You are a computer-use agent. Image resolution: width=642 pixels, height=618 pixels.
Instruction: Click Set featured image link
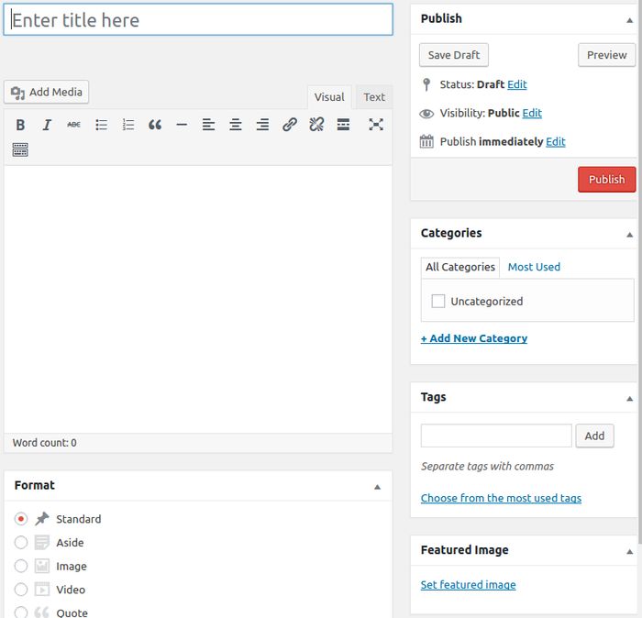(x=469, y=585)
